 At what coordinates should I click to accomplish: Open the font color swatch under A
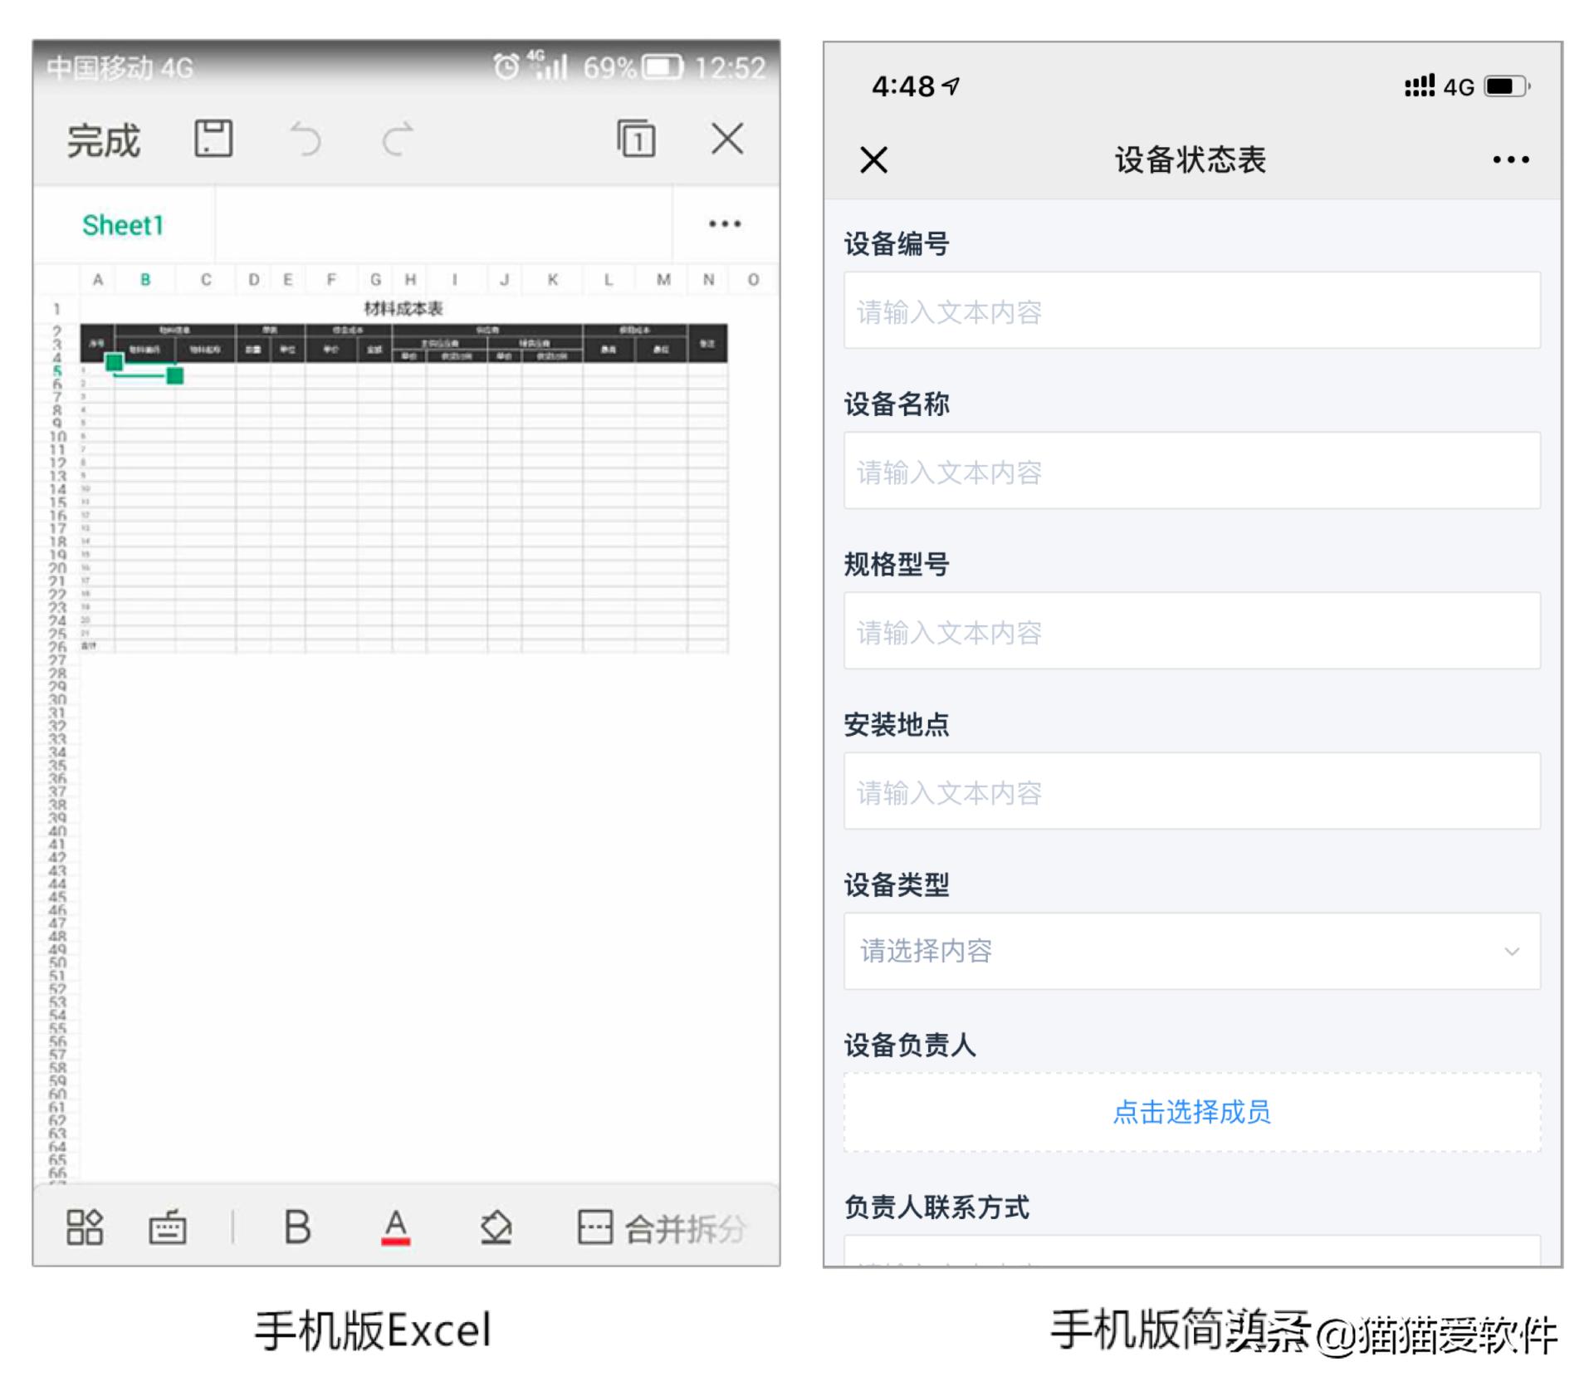point(394,1227)
